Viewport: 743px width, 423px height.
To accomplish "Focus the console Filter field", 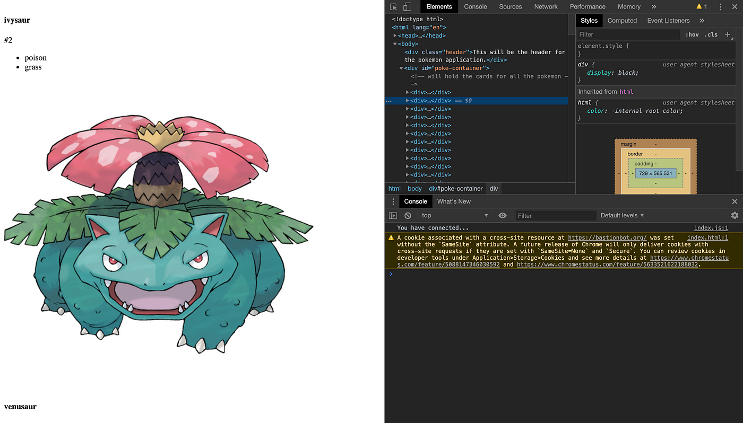I will click(x=556, y=216).
